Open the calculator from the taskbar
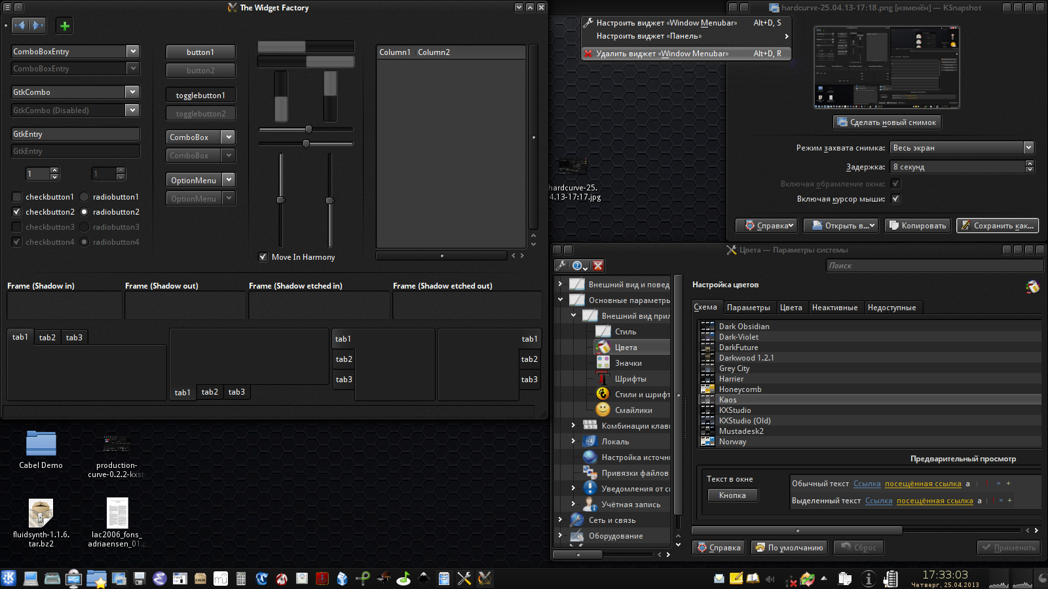The height and width of the screenshot is (589, 1048). pos(241,579)
